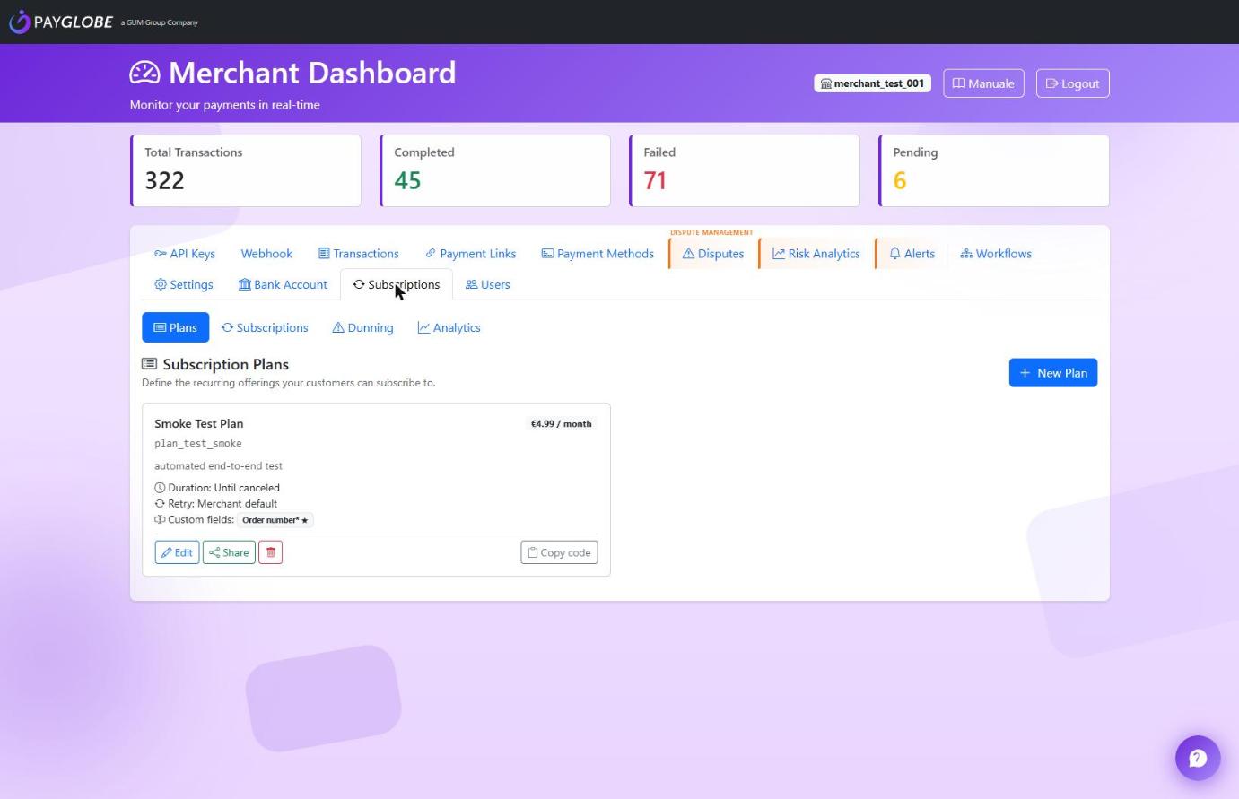Select the main Subscriptions tab

[397, 284]
